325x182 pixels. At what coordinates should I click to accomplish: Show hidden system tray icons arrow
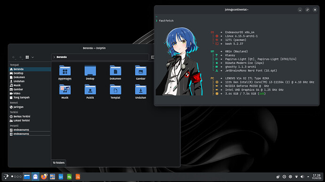click(308, 177)
